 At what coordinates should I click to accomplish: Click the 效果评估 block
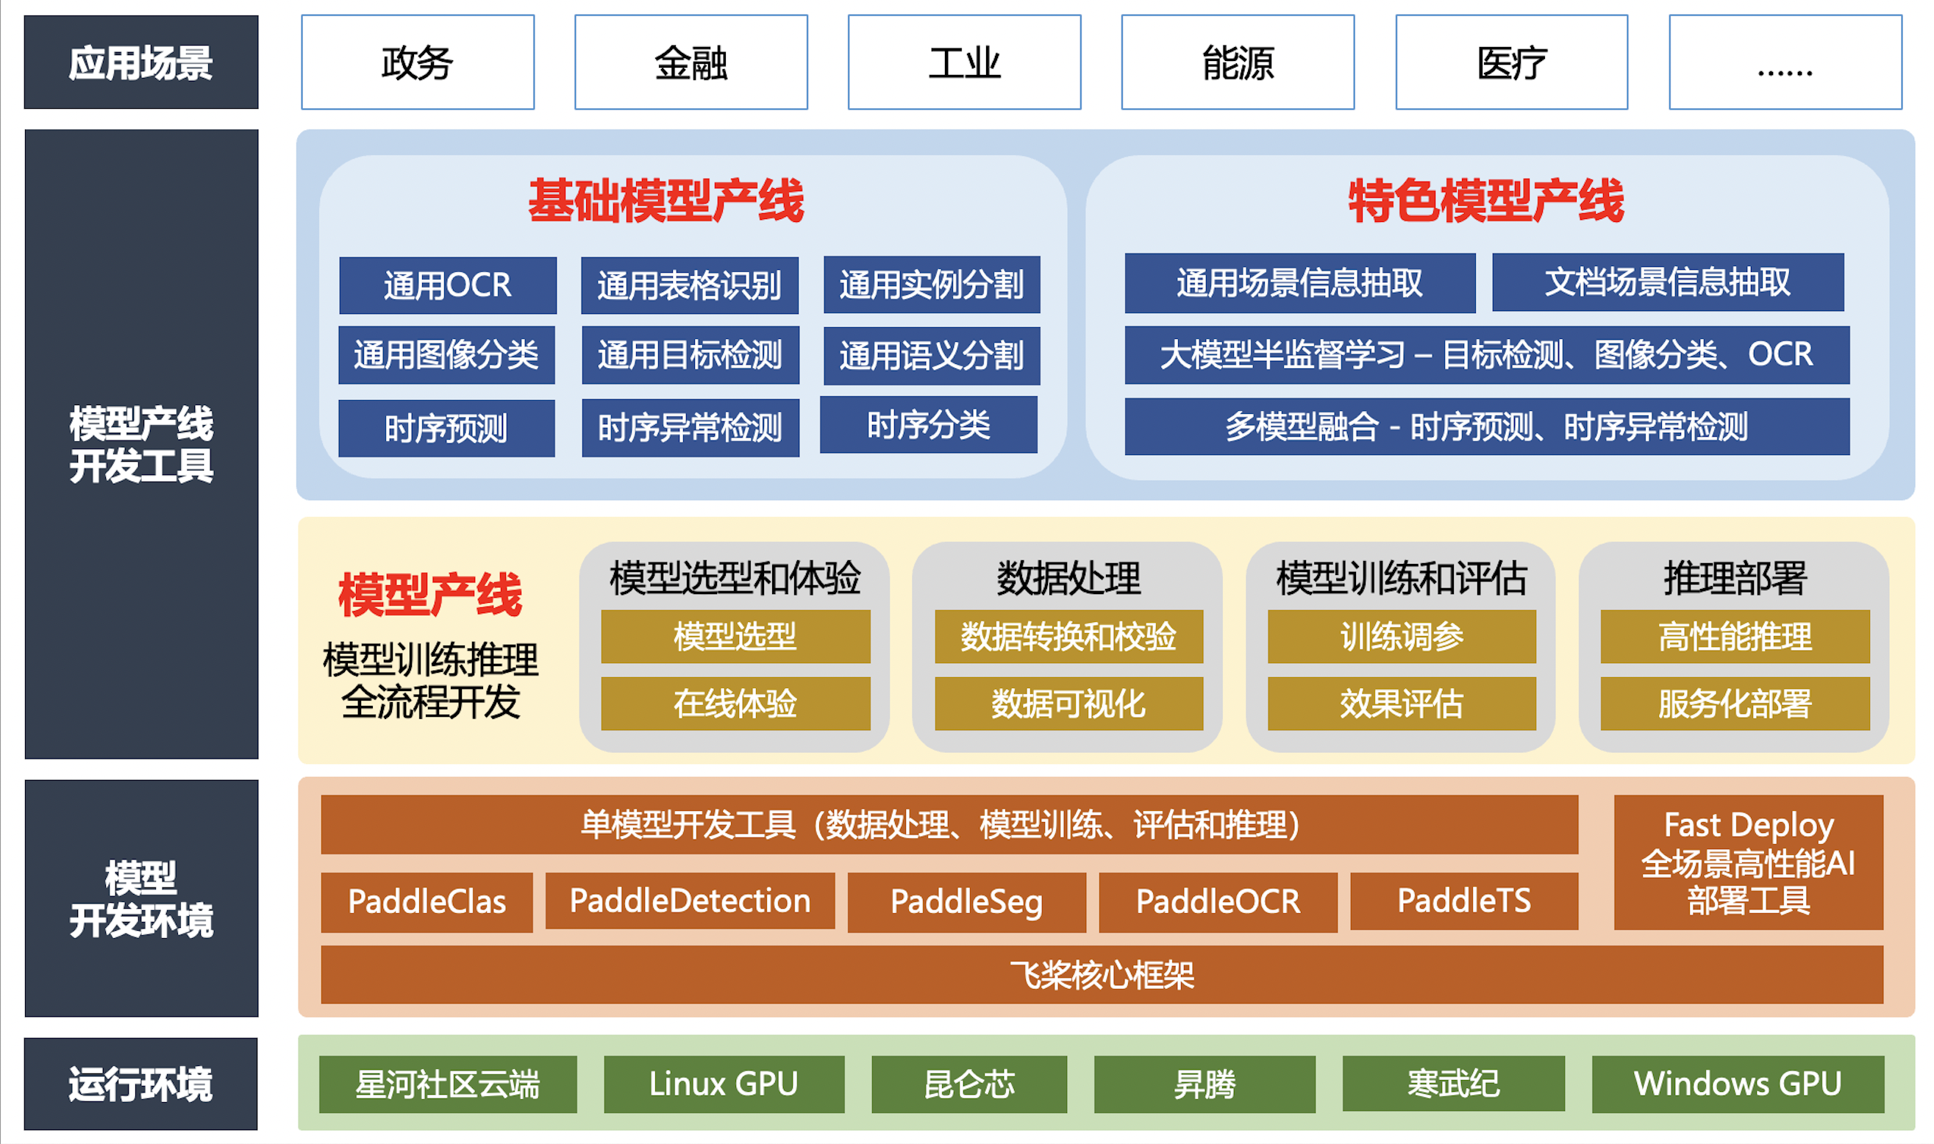click(1402, 704)
